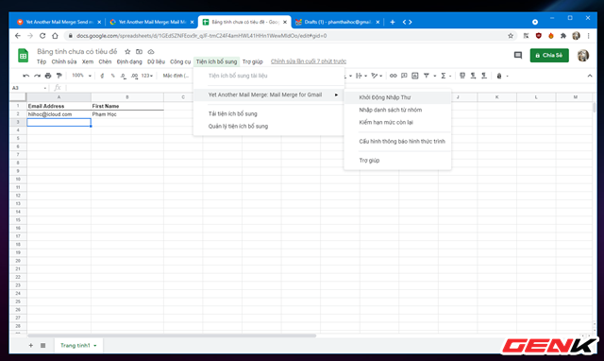This screenshot has width=604, height=361.
Task: Click the Chrome extensions puzzle icon
Action: (x=563, y=36)
